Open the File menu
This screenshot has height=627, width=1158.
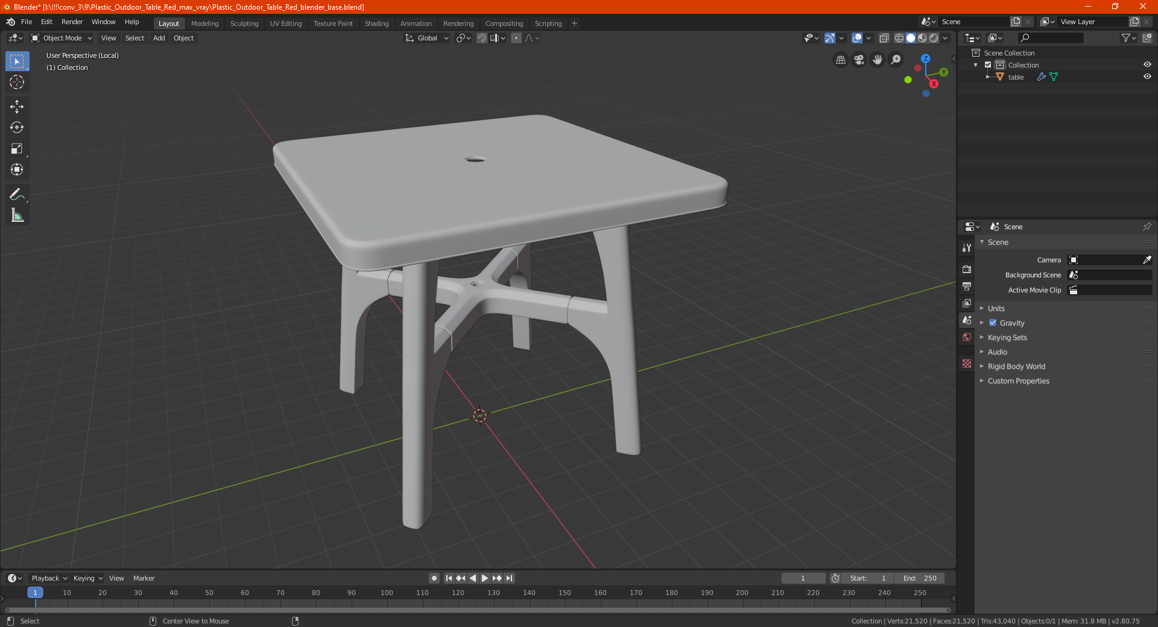[27, 22]
